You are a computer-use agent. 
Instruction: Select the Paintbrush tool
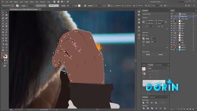6,24
